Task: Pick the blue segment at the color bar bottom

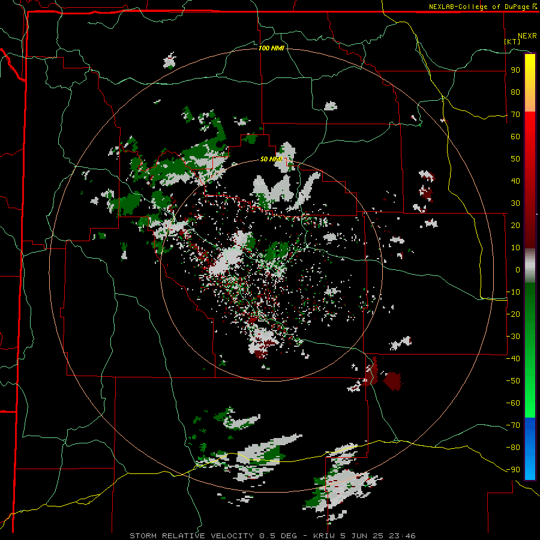Action: tap(530, 449)
